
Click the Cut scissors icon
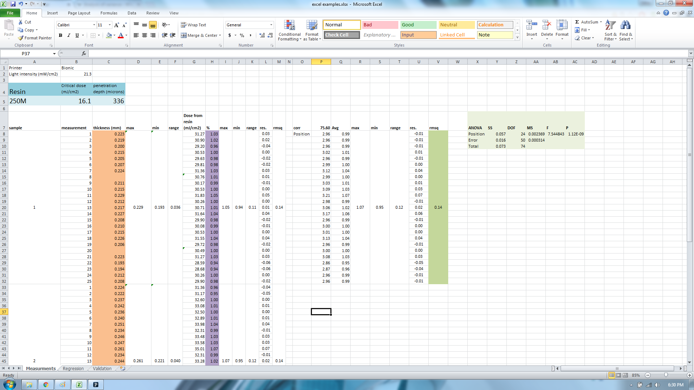pos(21,22)
